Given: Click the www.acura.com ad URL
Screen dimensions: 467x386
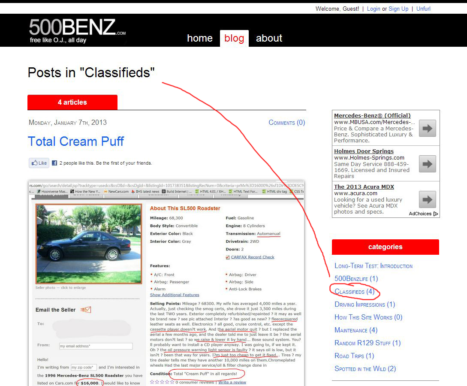Looking at the screenshot, I should tap(356, 193).
